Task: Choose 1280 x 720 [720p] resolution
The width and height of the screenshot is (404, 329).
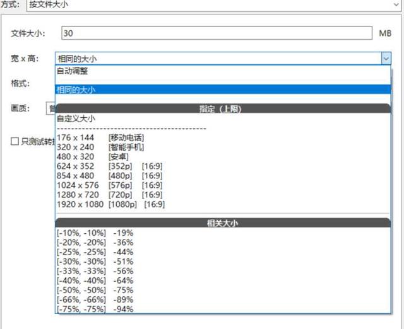Action: 223,195
